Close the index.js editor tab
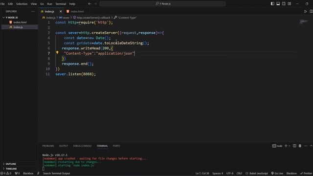 tap(61, 12)
